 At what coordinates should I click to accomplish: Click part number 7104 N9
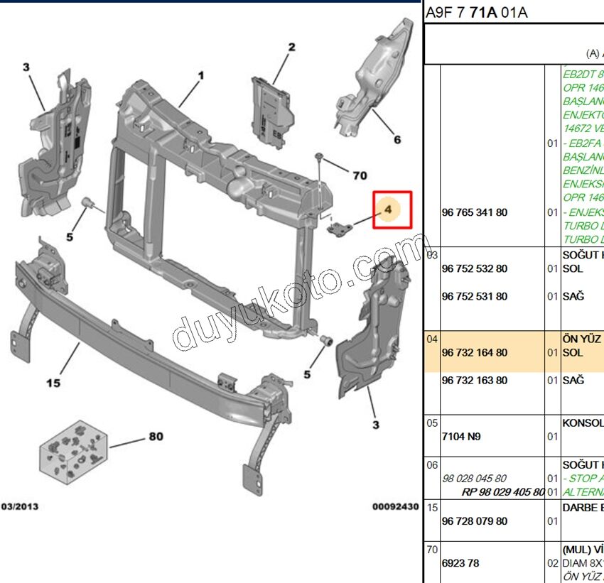point(461,436)
